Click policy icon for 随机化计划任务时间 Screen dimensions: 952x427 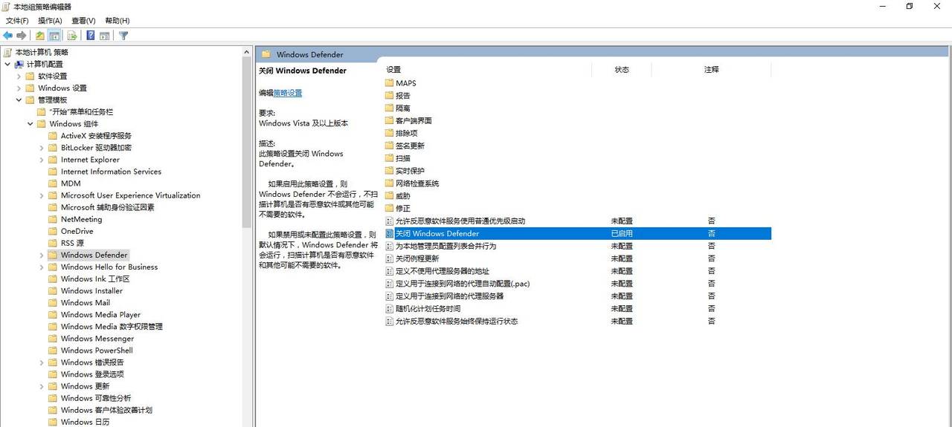coord(389,309)
